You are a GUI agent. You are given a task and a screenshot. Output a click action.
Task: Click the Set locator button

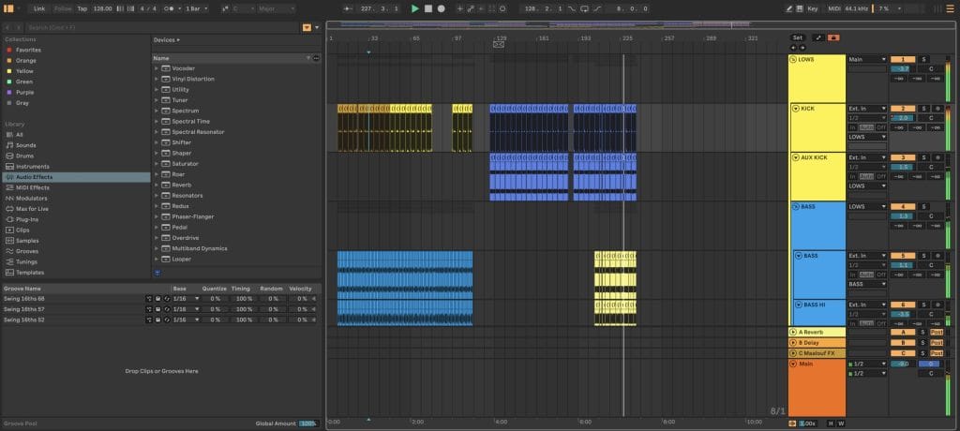click(798, 37)
